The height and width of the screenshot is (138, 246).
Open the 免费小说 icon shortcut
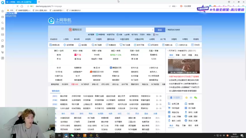[167, 45]
